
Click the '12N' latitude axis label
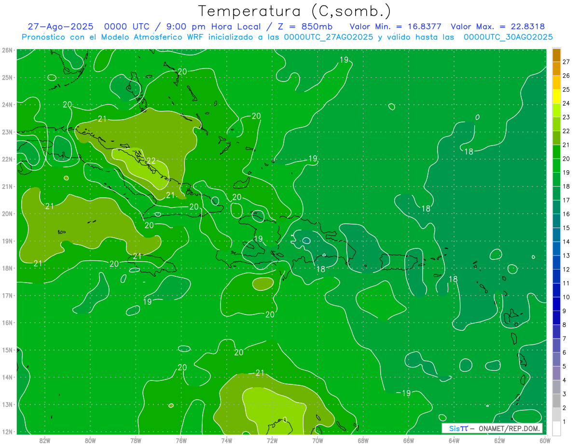pos(7,432)
